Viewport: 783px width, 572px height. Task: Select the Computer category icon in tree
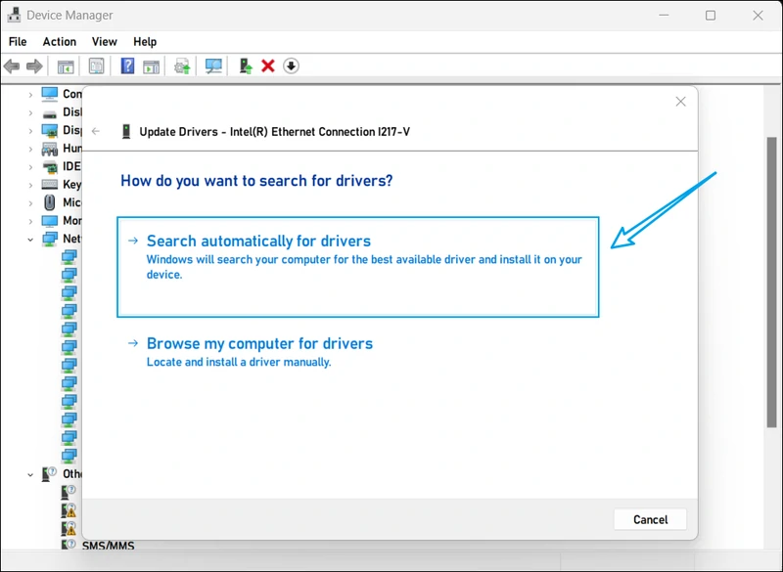pos(50,94)
